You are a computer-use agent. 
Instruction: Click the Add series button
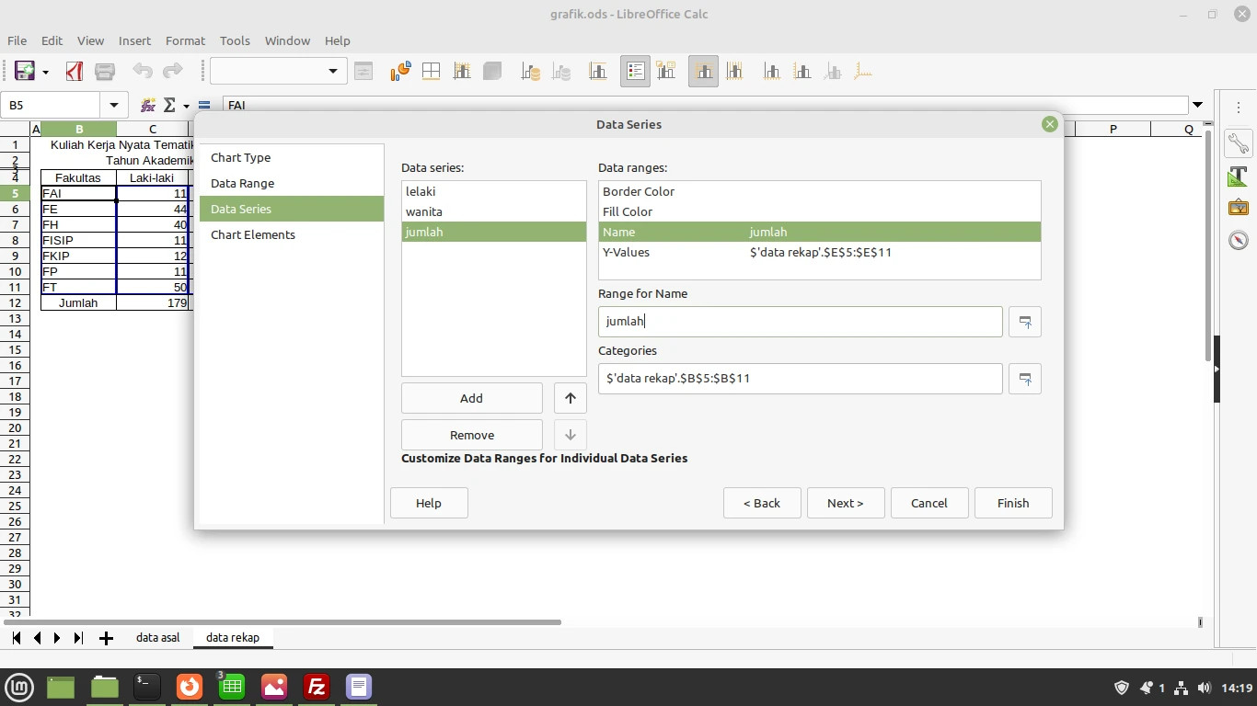coord(471,398)
